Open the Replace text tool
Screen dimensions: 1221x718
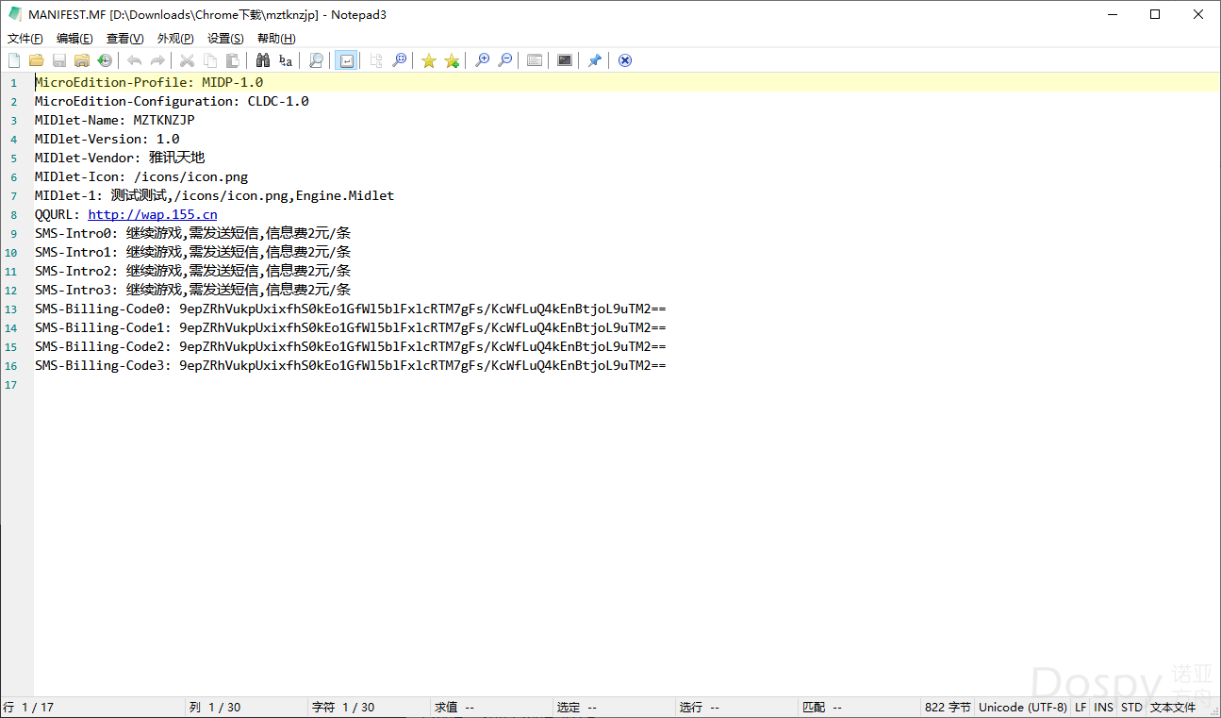coord(286,60)
